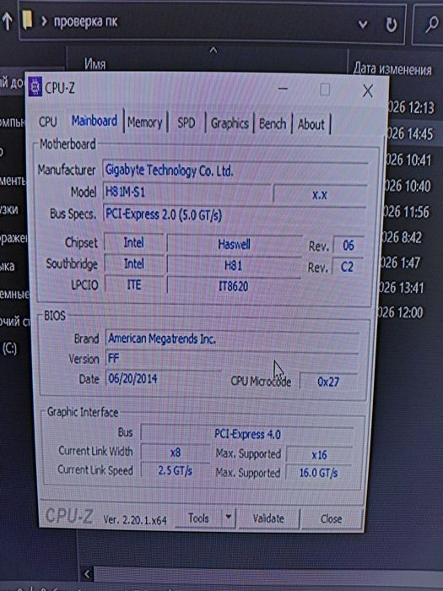Switch to the CPU tab in CPU-Z

point(47,122)
